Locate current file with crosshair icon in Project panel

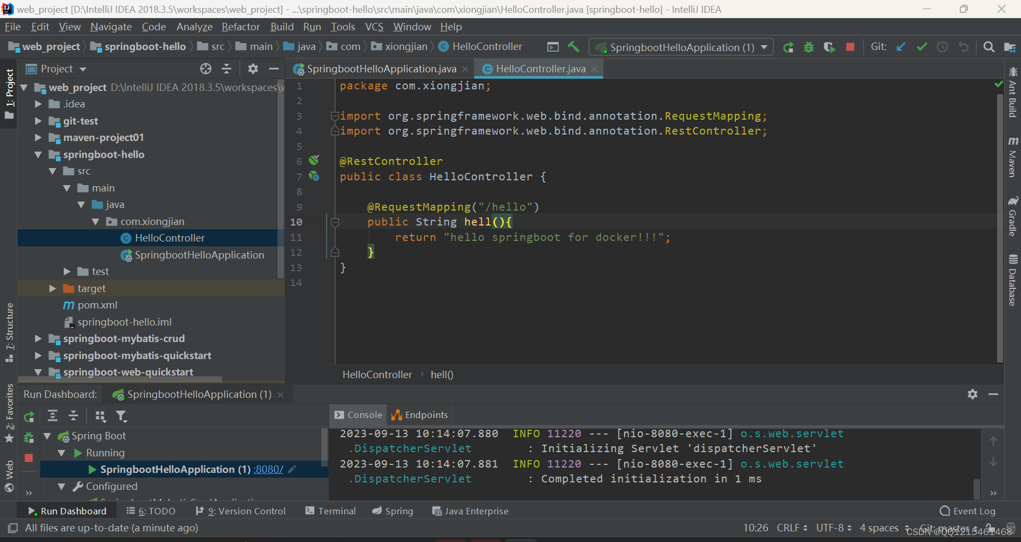coord(206,69)
